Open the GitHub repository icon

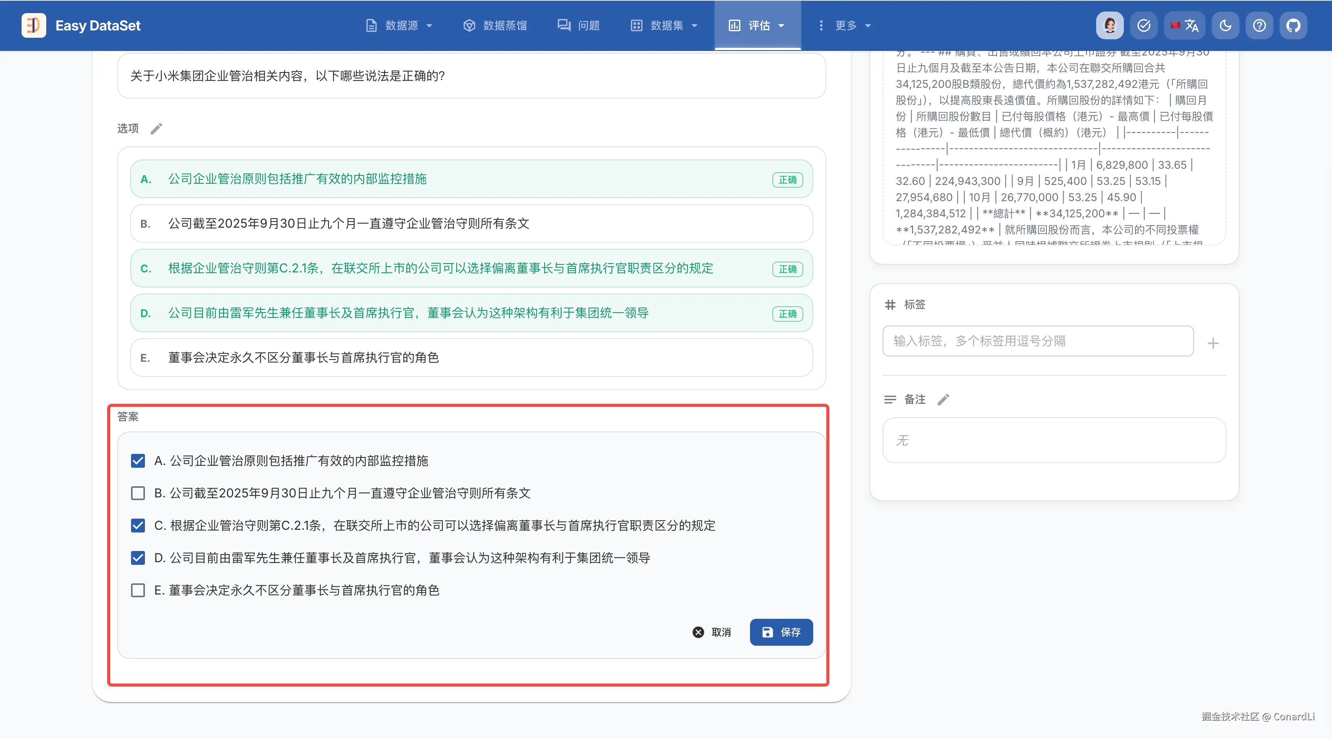click(x=1293, y=25)
